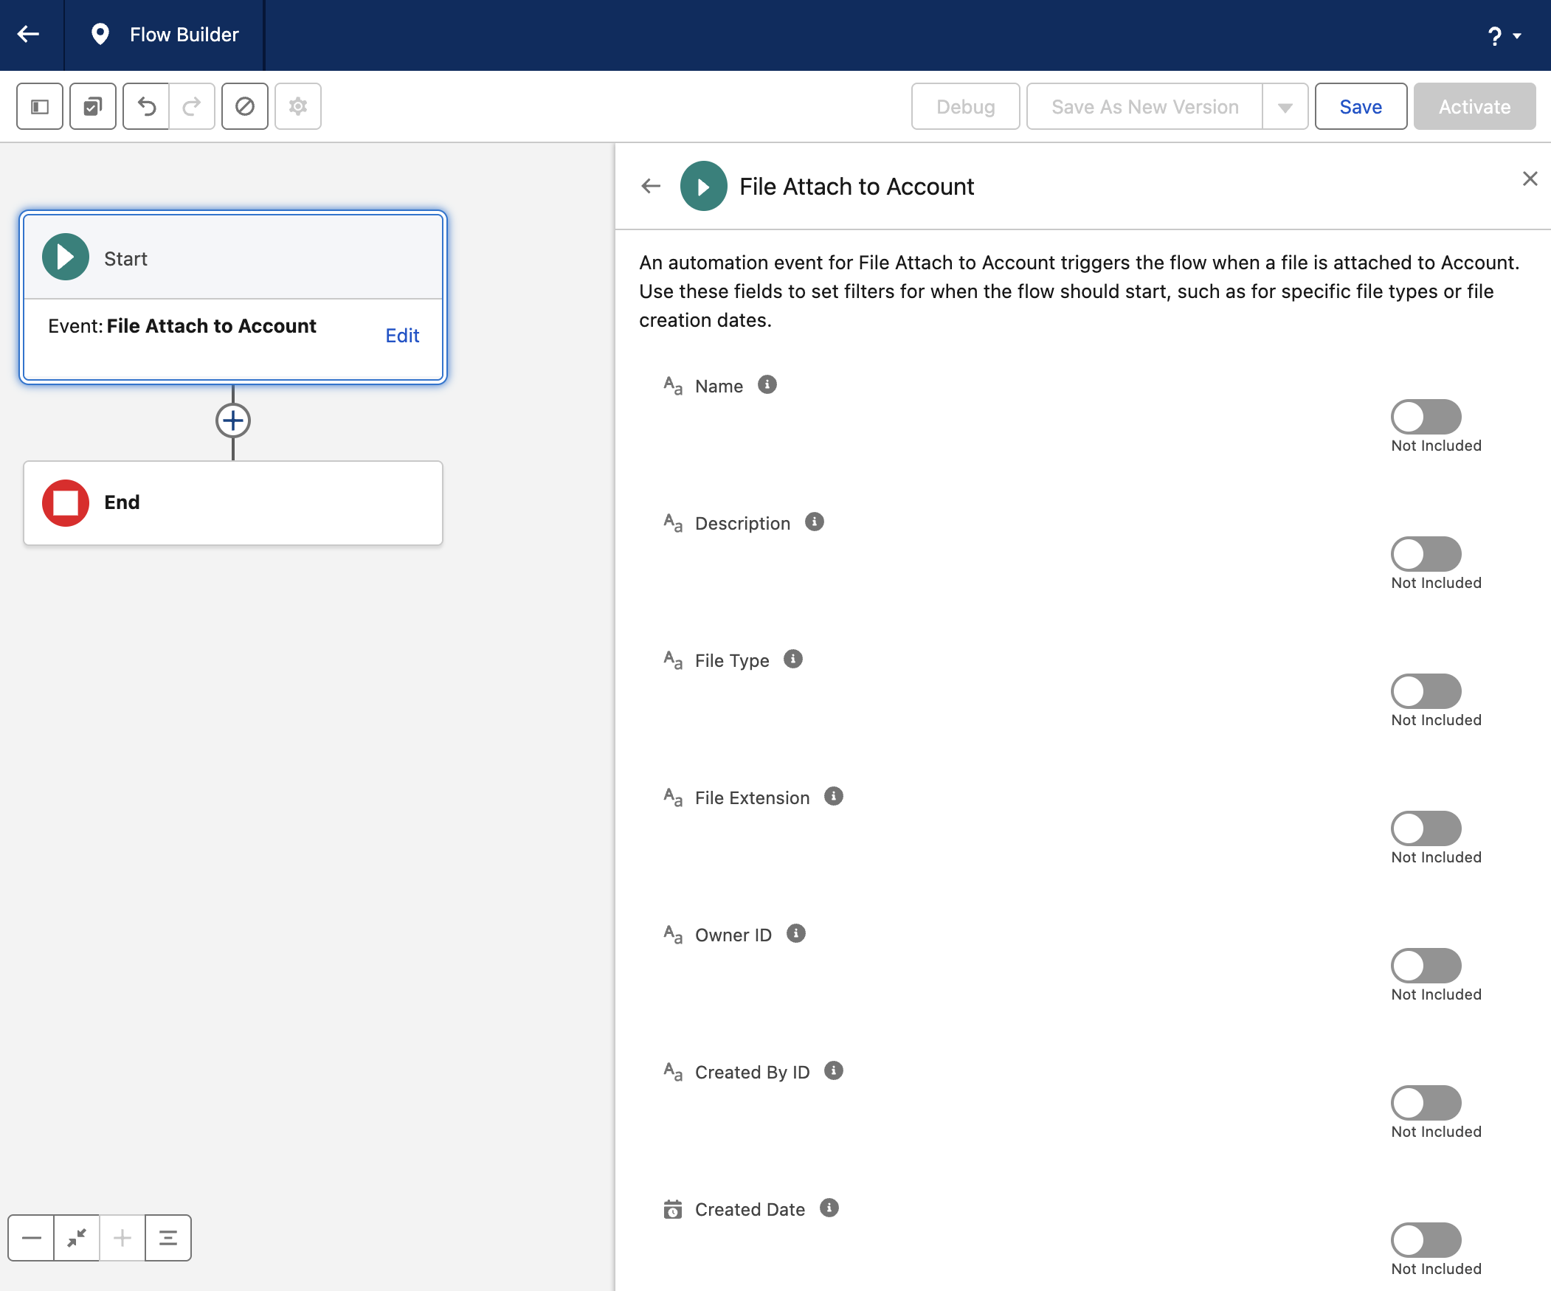The width and height of the screenshot is (1551, 1291).
Task: Toggle the Created By ID inclusion switch
Action: point(1426,1104)
